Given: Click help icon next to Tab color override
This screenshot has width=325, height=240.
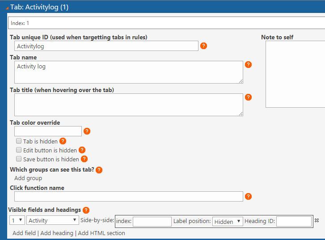Looking at the screenshot, I should tap(87, 131).
